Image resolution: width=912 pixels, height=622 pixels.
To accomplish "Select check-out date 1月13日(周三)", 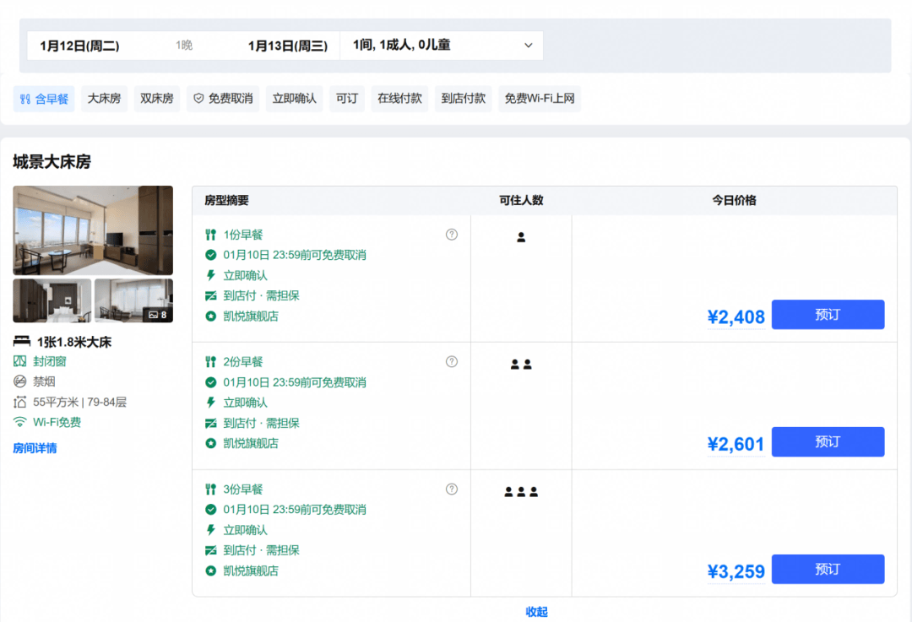I will (x=288, y=46).
